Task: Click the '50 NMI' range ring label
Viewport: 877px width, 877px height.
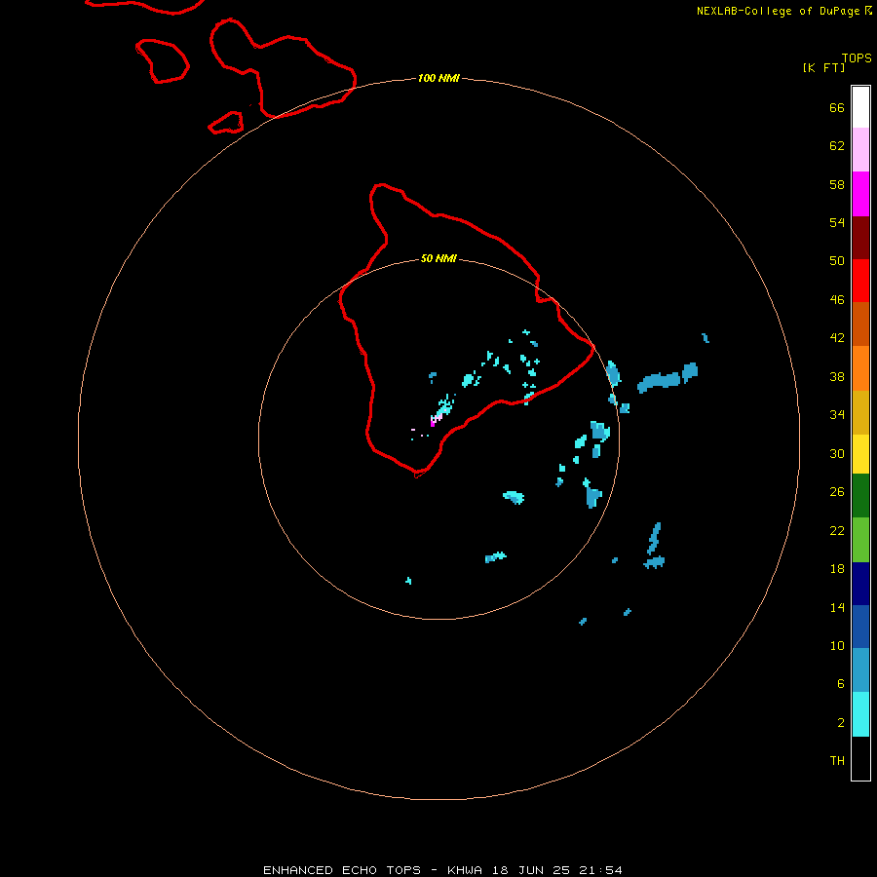Action: point(438,258)
